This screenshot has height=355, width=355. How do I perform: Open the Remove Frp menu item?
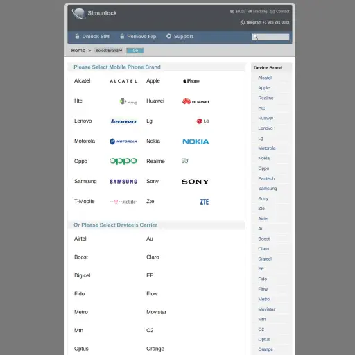[138, 37]
